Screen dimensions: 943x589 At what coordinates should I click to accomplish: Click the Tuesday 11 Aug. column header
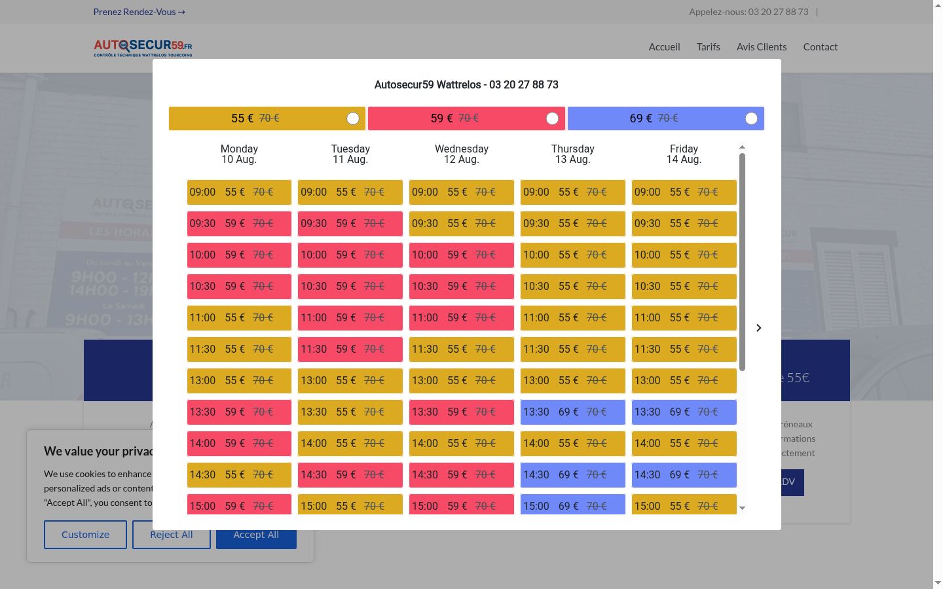350,154
